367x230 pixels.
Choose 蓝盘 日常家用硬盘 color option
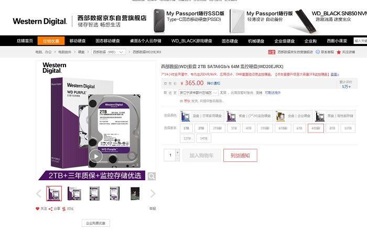point(202,116)
